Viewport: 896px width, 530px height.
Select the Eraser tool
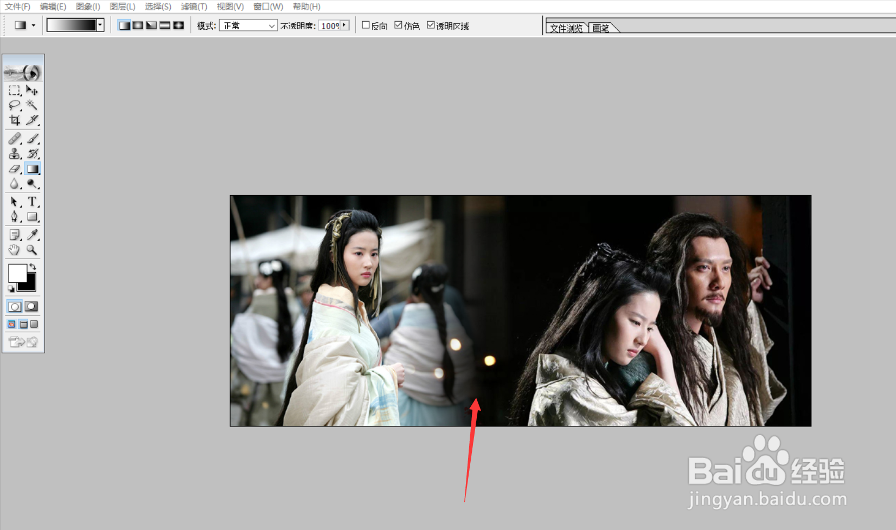[x=15, y=169]
